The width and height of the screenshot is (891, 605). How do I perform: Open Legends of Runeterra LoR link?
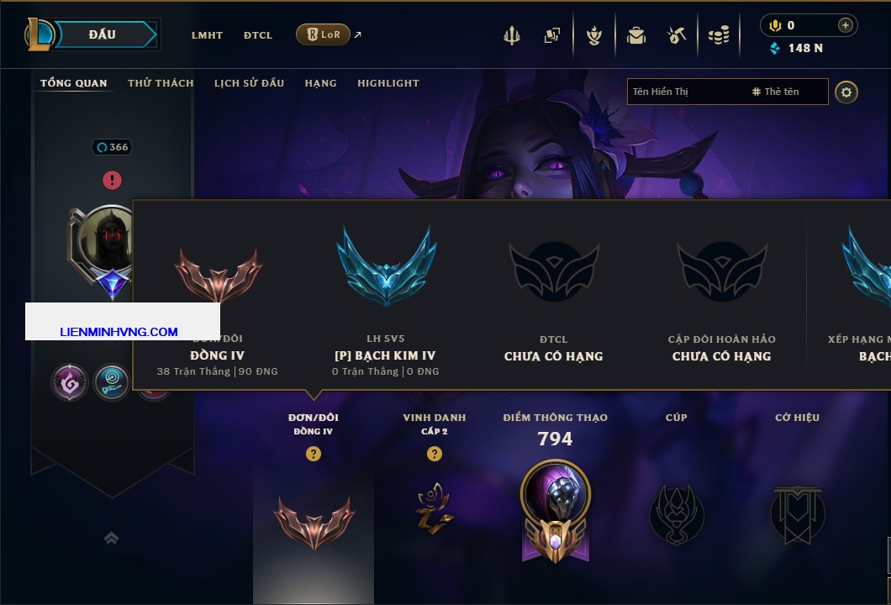(323, 34)
